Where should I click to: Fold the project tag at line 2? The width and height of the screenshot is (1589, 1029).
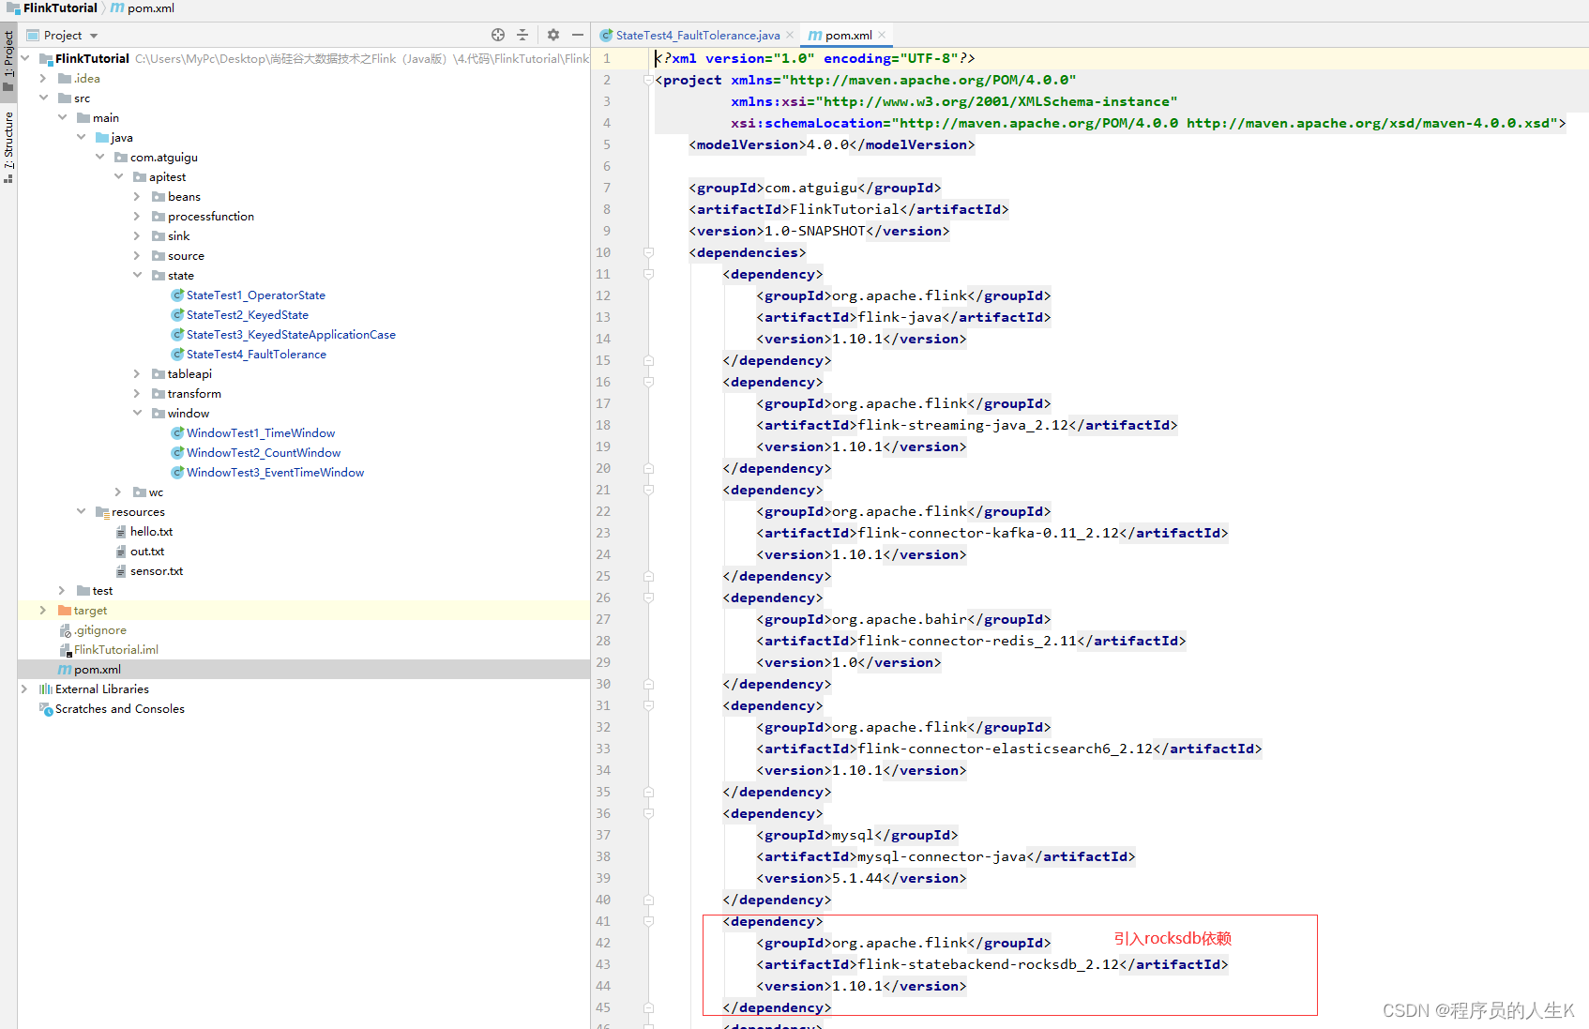tap(648, 81)
